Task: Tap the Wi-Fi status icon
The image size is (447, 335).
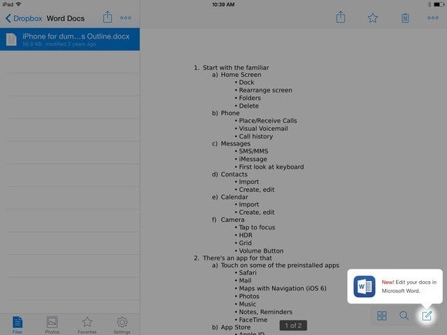Action: [18, 5]
